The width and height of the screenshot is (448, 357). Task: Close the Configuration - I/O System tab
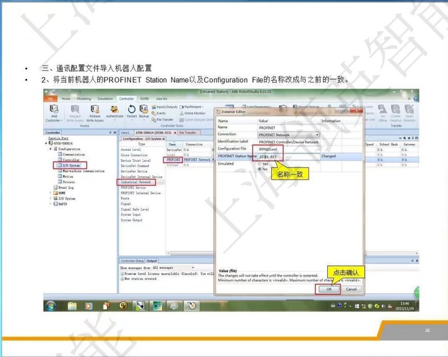pyautogui.click(x=164, y=139)
